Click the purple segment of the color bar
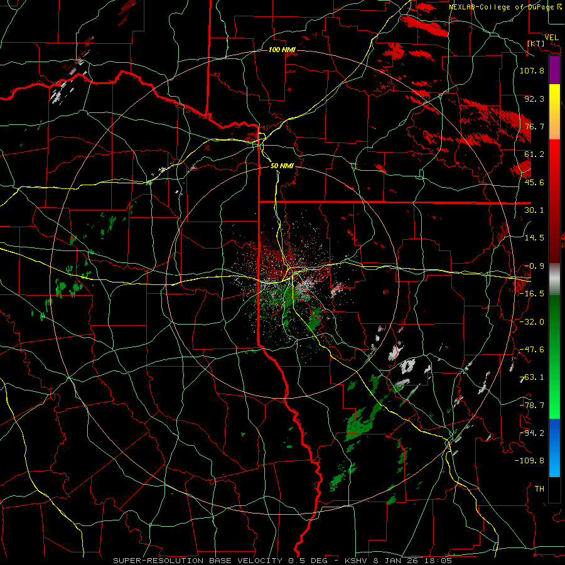The width and height of the screenshot is (565, 565). [554, 70]
